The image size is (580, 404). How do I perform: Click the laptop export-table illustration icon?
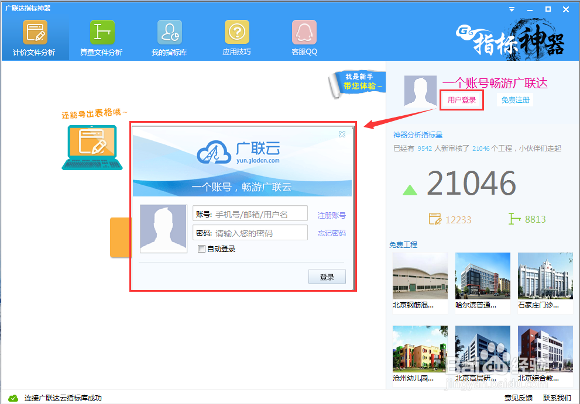pyautogui.click(x=92, y=147)
